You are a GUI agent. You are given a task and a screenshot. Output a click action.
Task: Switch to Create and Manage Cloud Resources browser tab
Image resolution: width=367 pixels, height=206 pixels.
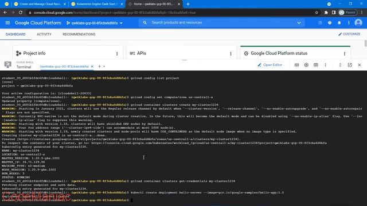(x=40, y=4)
